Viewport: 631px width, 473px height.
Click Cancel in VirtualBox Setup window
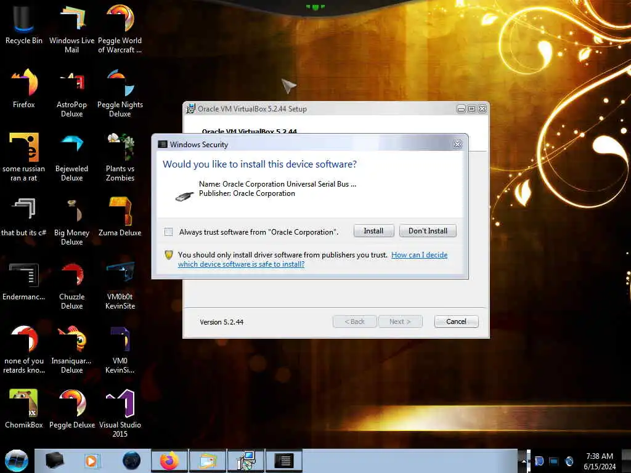[457, 321]
